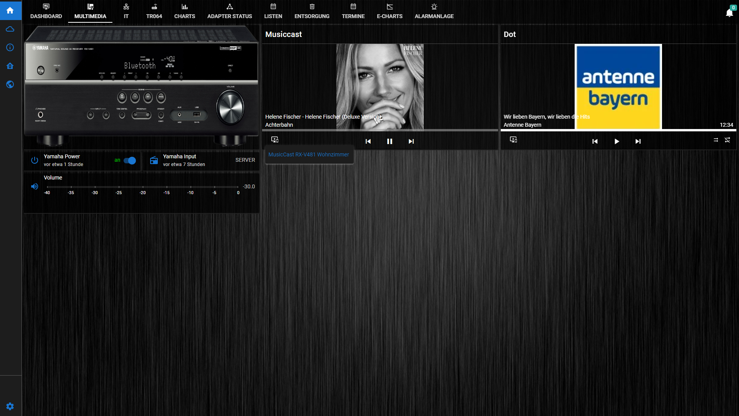Click the Antenne Bayern station logo
739x416 pixels.
(619, 87)
